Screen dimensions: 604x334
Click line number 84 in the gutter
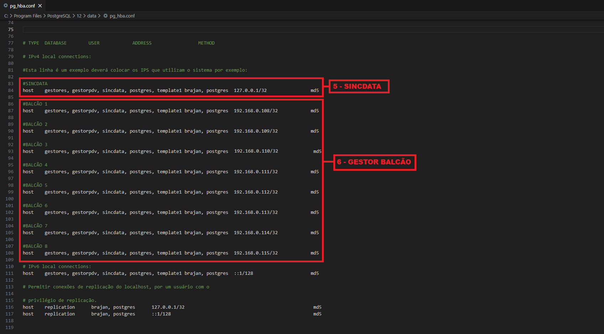[11, 91]
